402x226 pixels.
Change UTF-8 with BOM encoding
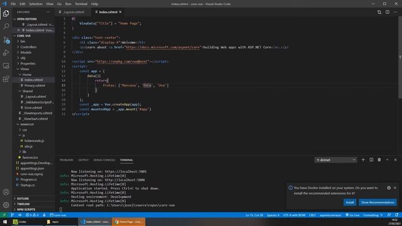(x=294, y=215)
